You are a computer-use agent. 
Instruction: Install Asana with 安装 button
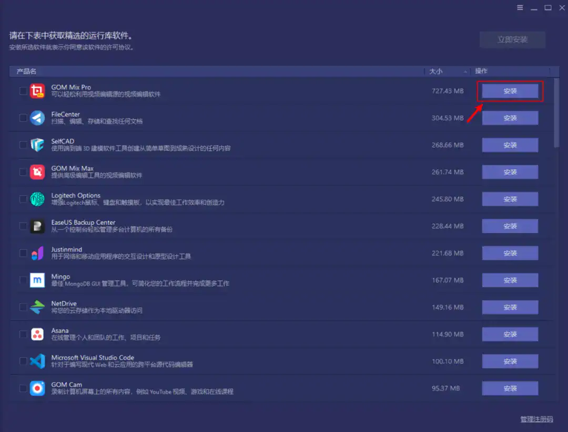tap(510, 334)
